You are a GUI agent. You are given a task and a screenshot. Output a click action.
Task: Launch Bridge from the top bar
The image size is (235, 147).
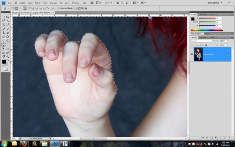pos(92,3)
